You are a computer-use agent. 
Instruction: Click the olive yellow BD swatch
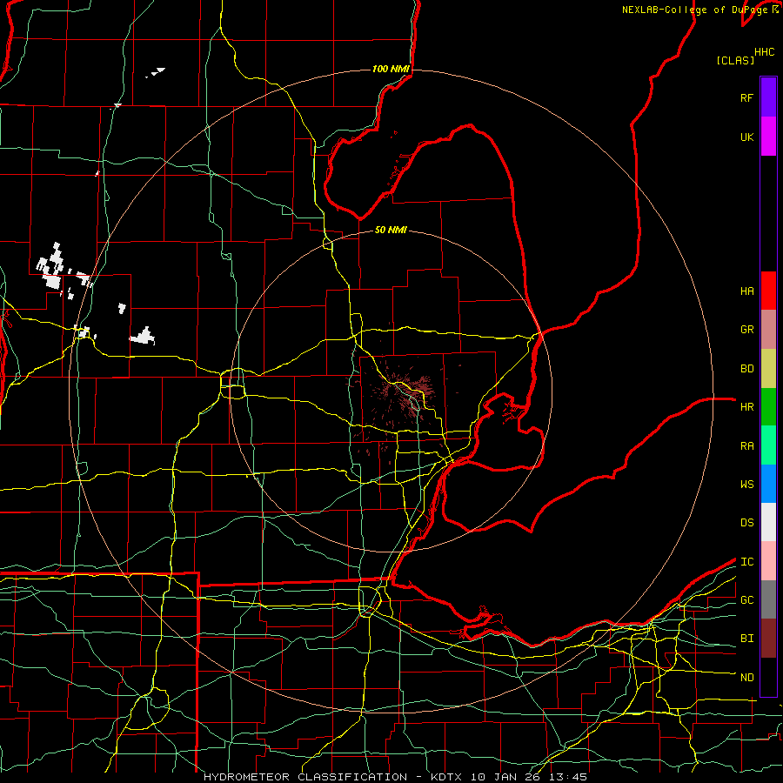click(x=768, y=369)
